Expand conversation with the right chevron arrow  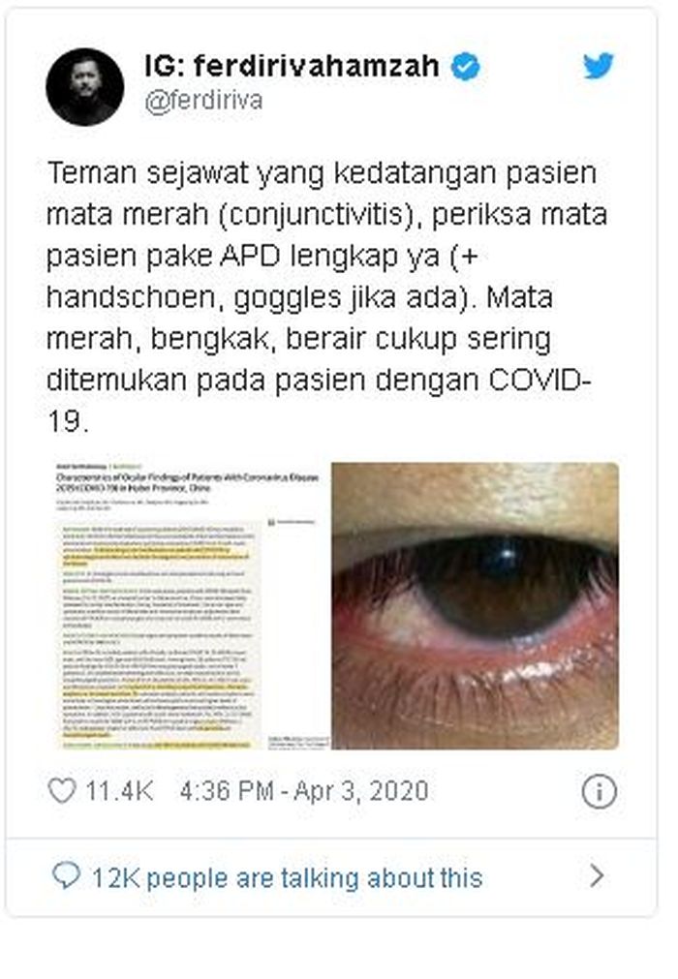(x=598, y=875)
